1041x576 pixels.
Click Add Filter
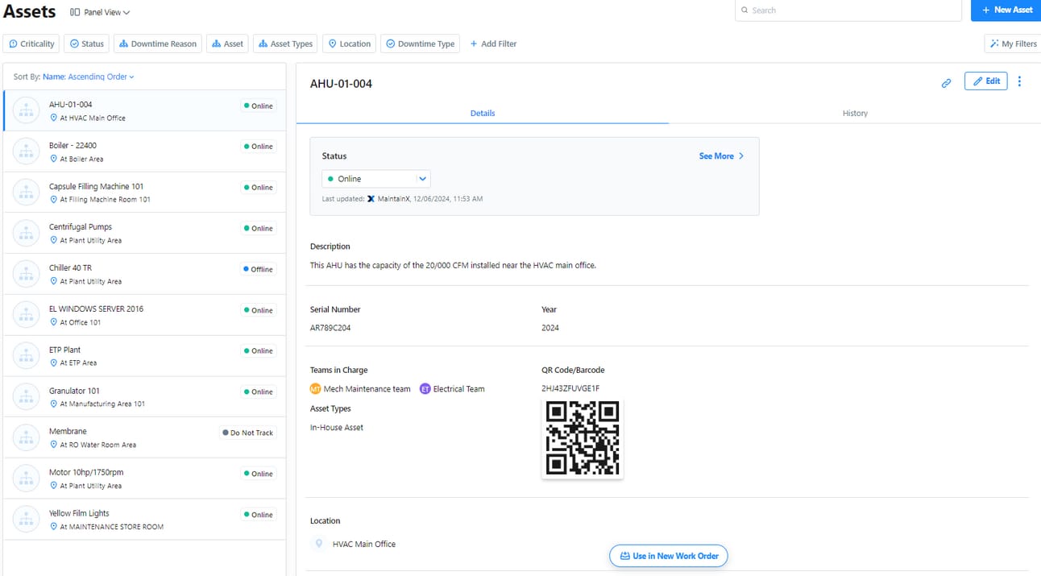coord(493,44)
